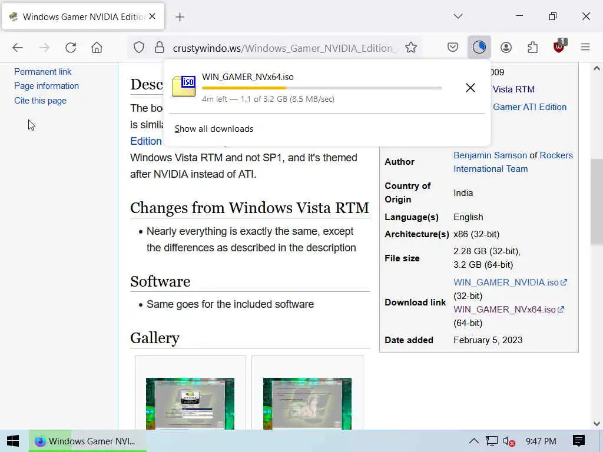
Task: Click the Edition link in description
Action: tap(146, 141)
